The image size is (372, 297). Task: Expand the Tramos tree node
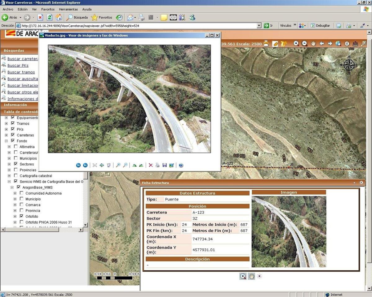(6, 123)
